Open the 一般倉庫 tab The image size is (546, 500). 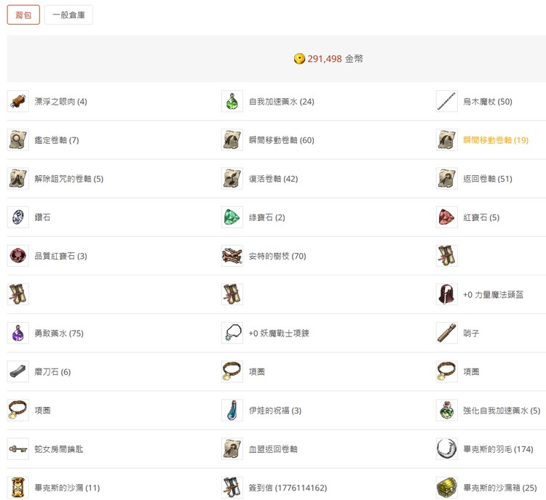[x=68, y=15]
